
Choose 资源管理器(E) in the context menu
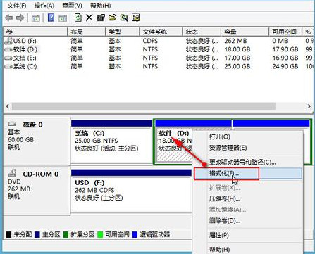coord(248,148)
